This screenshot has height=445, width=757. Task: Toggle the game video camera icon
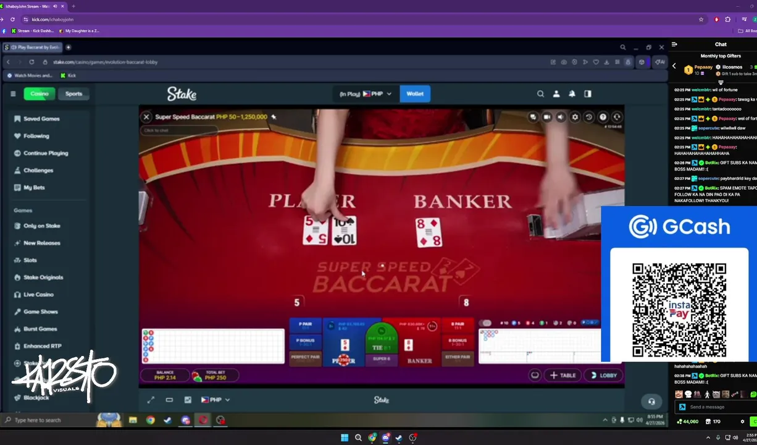tap(547, 117)
